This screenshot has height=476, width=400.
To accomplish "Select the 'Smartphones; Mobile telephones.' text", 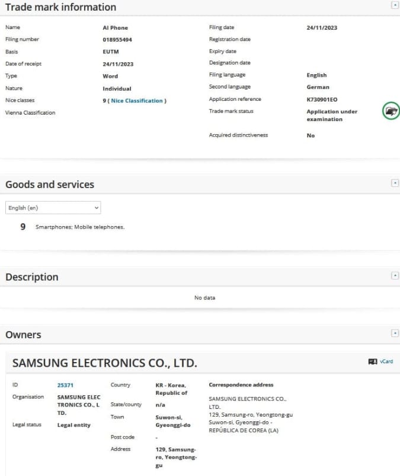I will [x=80, y=227].
